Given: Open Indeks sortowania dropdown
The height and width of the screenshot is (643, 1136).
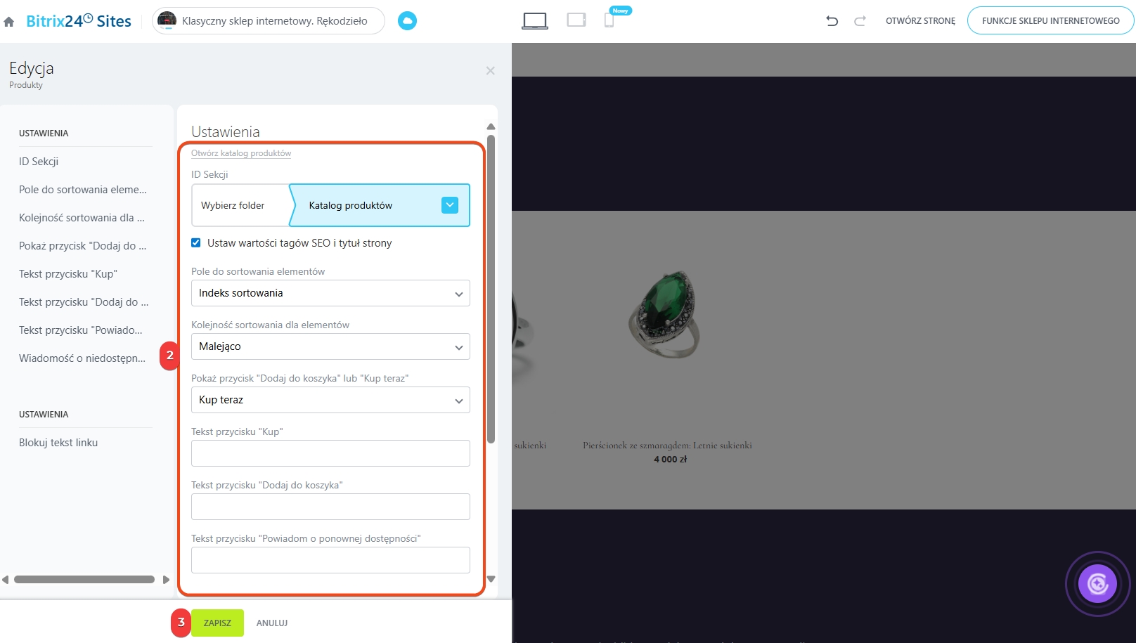Looking at the screenshot, I should pos(330,293).
